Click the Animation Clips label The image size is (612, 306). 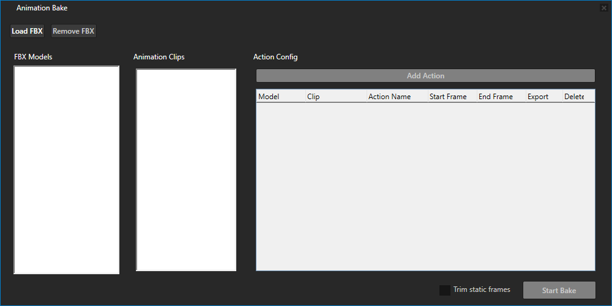pos(159,57)
